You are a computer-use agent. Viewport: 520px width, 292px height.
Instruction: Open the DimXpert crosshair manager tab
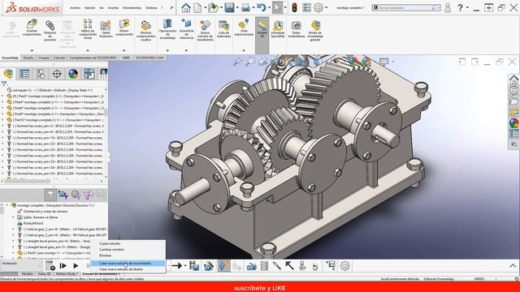(57, 74)
